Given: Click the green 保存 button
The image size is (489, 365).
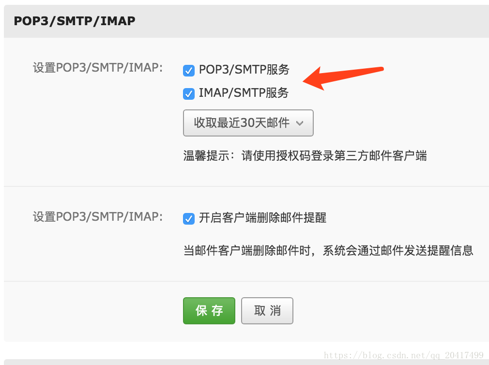Looking at the screenshot, I should pos(209,311).
